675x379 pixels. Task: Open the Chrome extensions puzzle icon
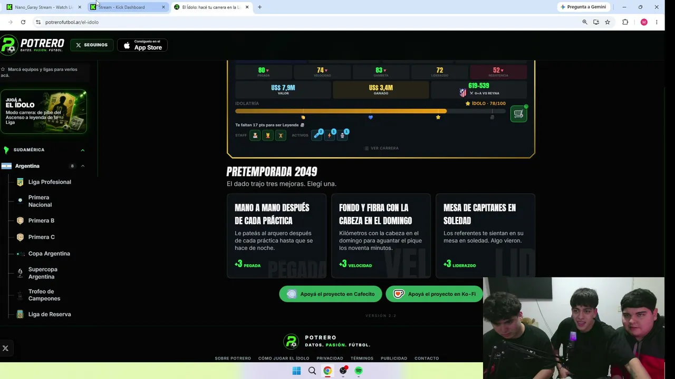point(625,22)
